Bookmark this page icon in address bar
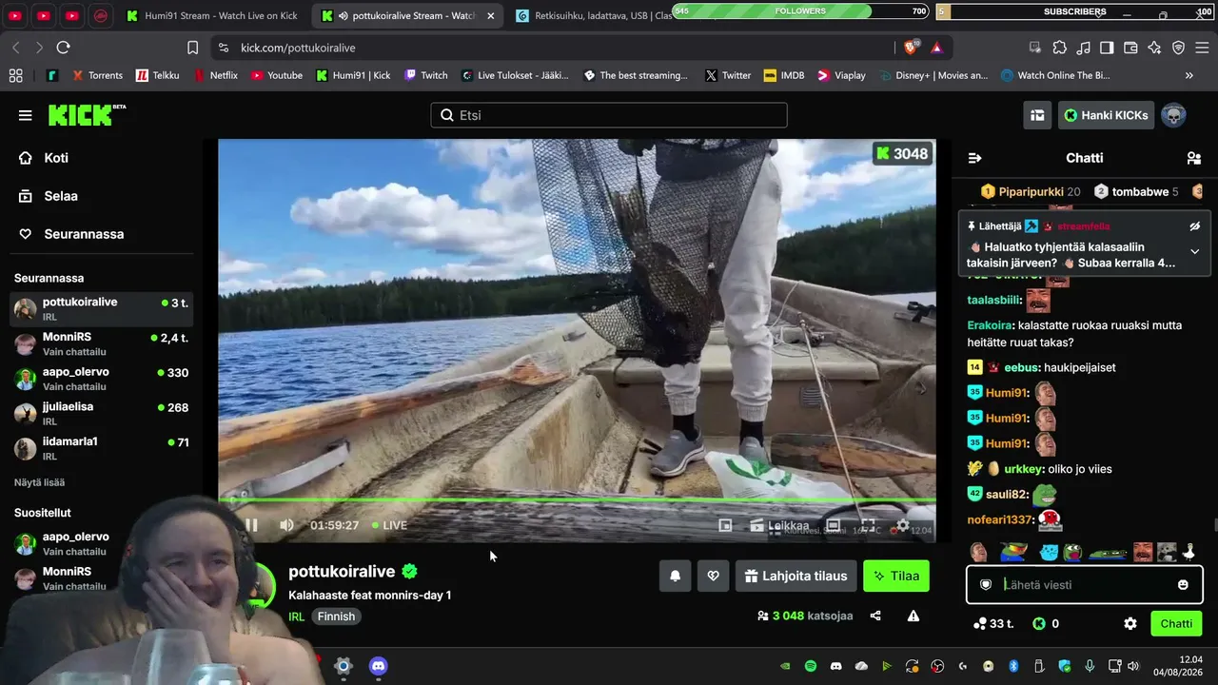This screenshot has height=685, width=1218. pyautogui.click(x=192, y=48)
